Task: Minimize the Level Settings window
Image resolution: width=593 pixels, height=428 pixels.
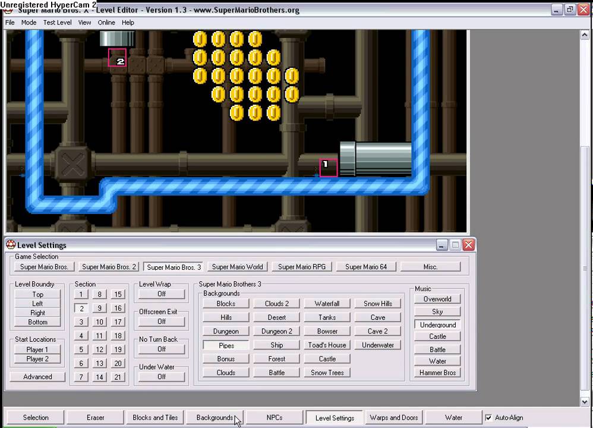Action: tap(441, 245)
